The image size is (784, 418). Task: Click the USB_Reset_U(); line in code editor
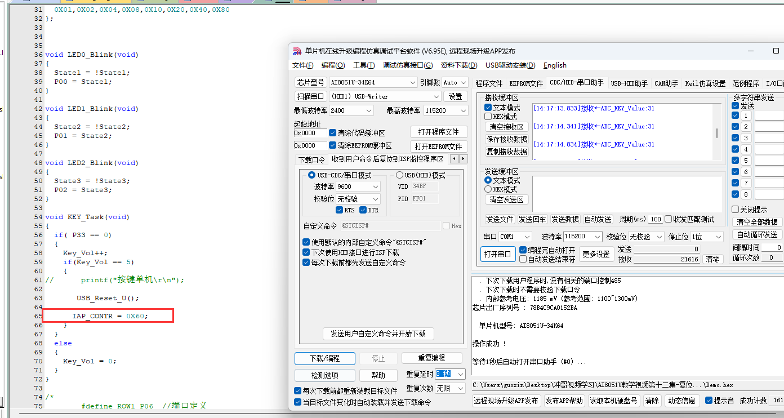[108, 298]
